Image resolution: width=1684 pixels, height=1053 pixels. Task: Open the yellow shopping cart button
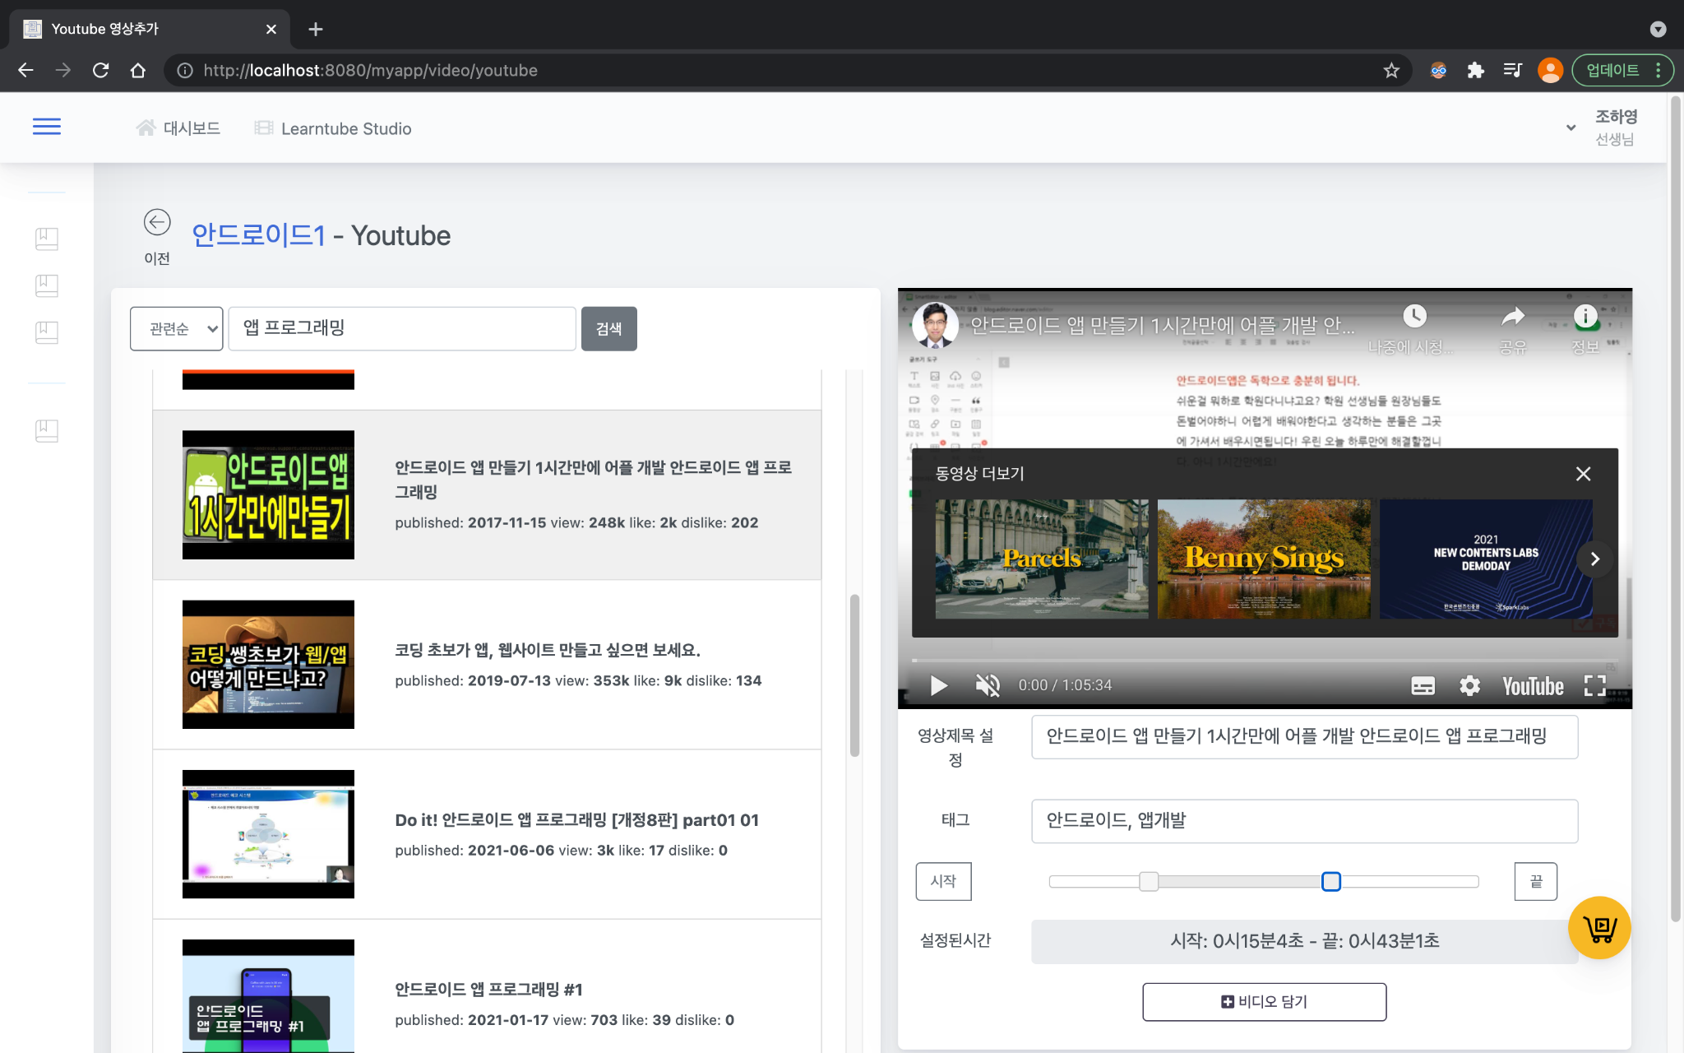point(1599,928)
